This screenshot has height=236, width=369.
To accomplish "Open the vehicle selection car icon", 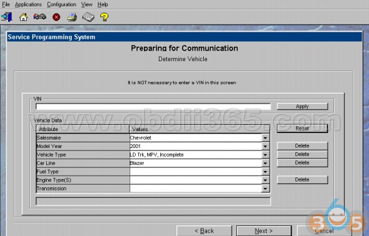I will [40, 17].
